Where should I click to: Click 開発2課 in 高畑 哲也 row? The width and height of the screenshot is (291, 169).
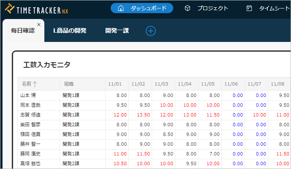pos(71,163)
